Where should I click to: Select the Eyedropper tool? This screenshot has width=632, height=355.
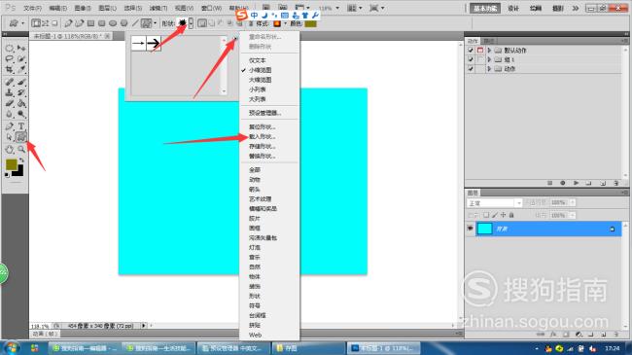tap(21, 69)
